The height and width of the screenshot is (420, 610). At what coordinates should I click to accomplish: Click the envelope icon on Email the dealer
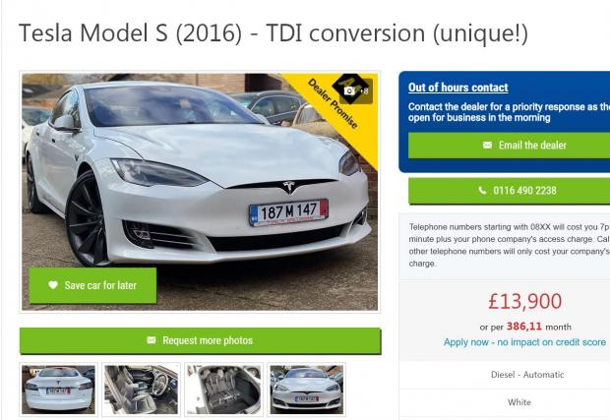(x=487, y=145)
